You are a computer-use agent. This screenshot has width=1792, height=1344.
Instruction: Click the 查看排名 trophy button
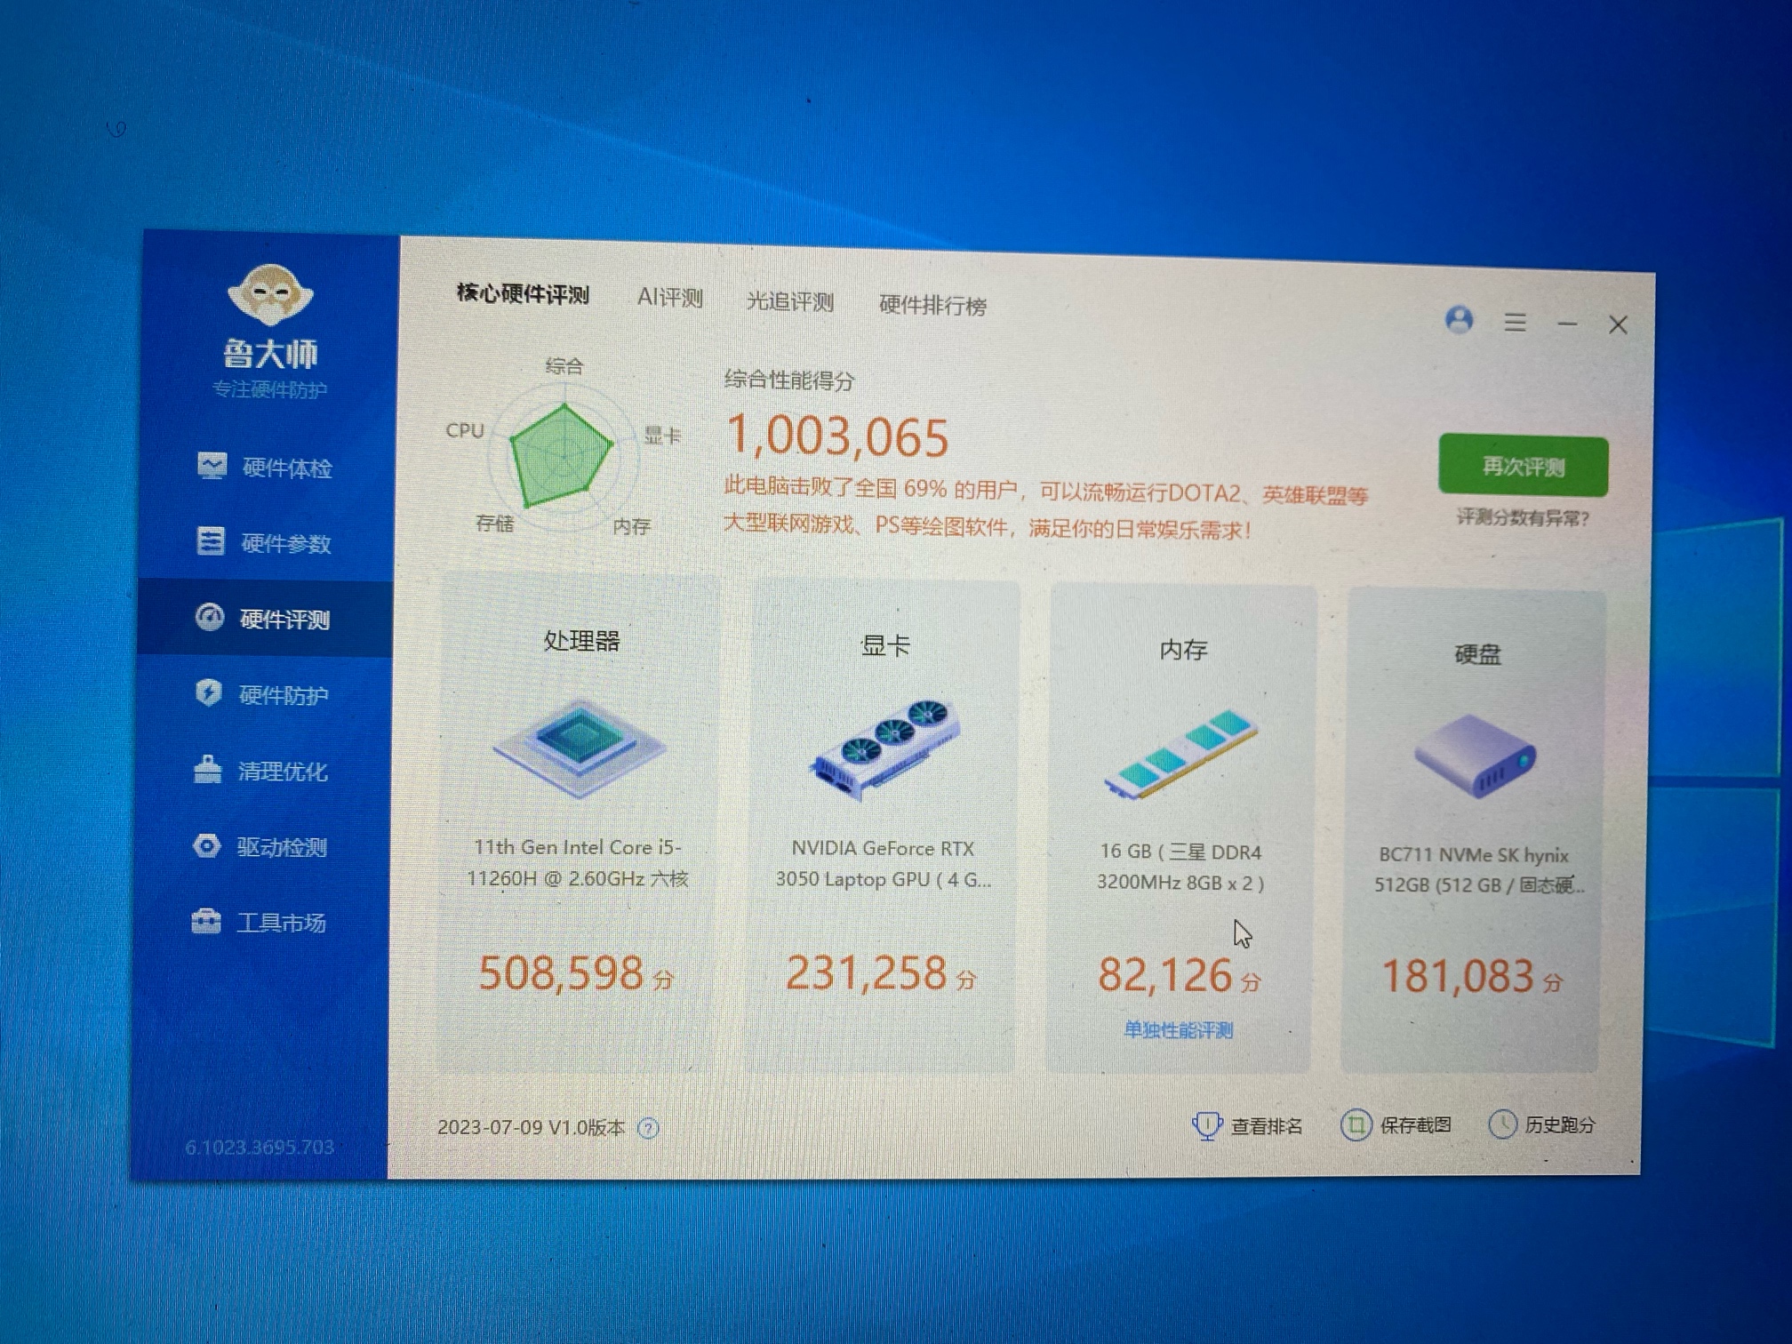1247,1126
